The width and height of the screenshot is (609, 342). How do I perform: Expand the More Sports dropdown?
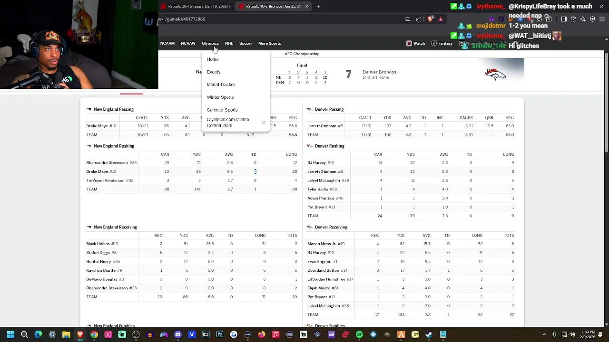[x=269, y=43]
